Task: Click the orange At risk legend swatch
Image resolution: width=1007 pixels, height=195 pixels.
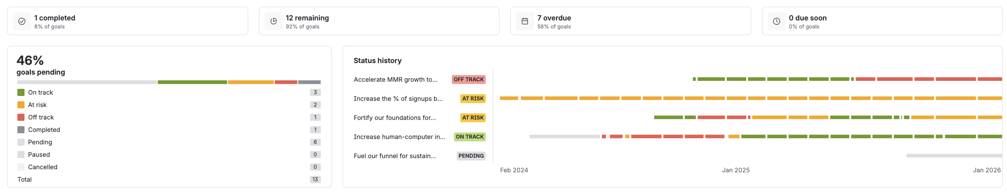Action: (x=21, y=105)
